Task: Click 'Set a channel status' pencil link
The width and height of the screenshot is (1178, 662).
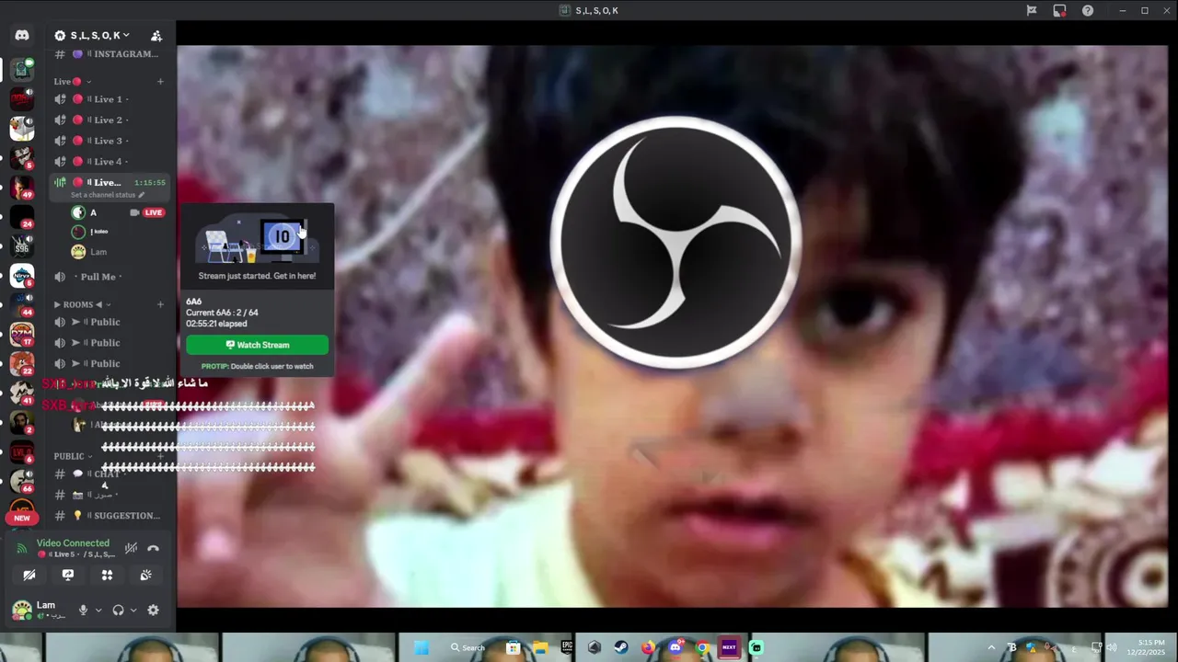Action: [108, 195]
